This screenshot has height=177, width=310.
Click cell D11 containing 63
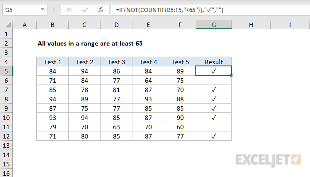pos(116,127)
